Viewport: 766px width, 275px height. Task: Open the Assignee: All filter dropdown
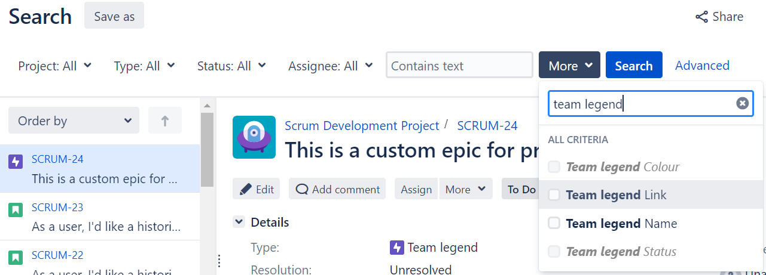coord(331,66)
